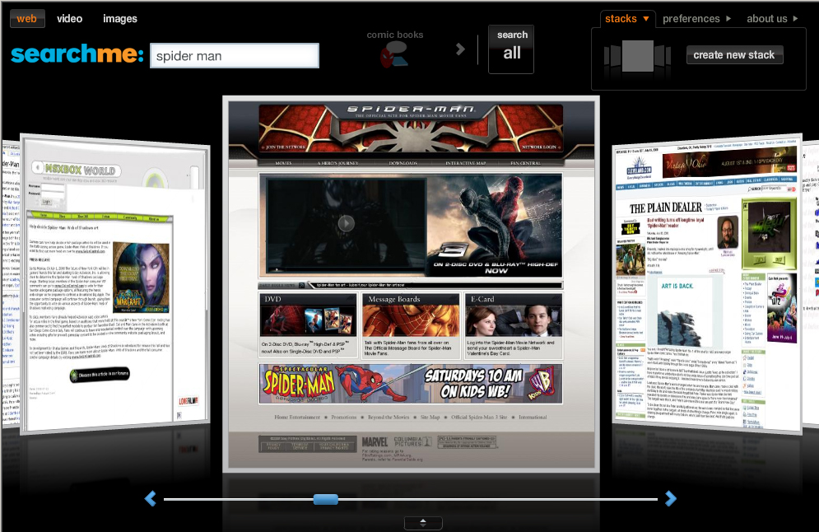Viewport: 819px width, 532px height.
Task: Click the Marvel logo in the footer
Action: click(375, 442)
